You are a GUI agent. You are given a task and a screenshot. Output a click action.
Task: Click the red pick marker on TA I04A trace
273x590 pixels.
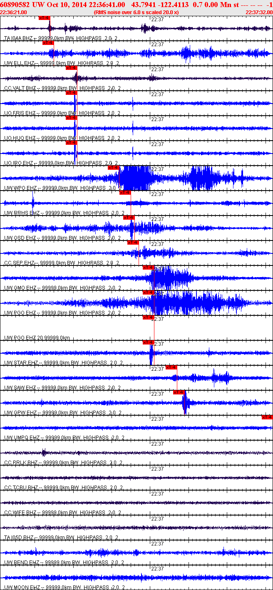click(44, 18)
